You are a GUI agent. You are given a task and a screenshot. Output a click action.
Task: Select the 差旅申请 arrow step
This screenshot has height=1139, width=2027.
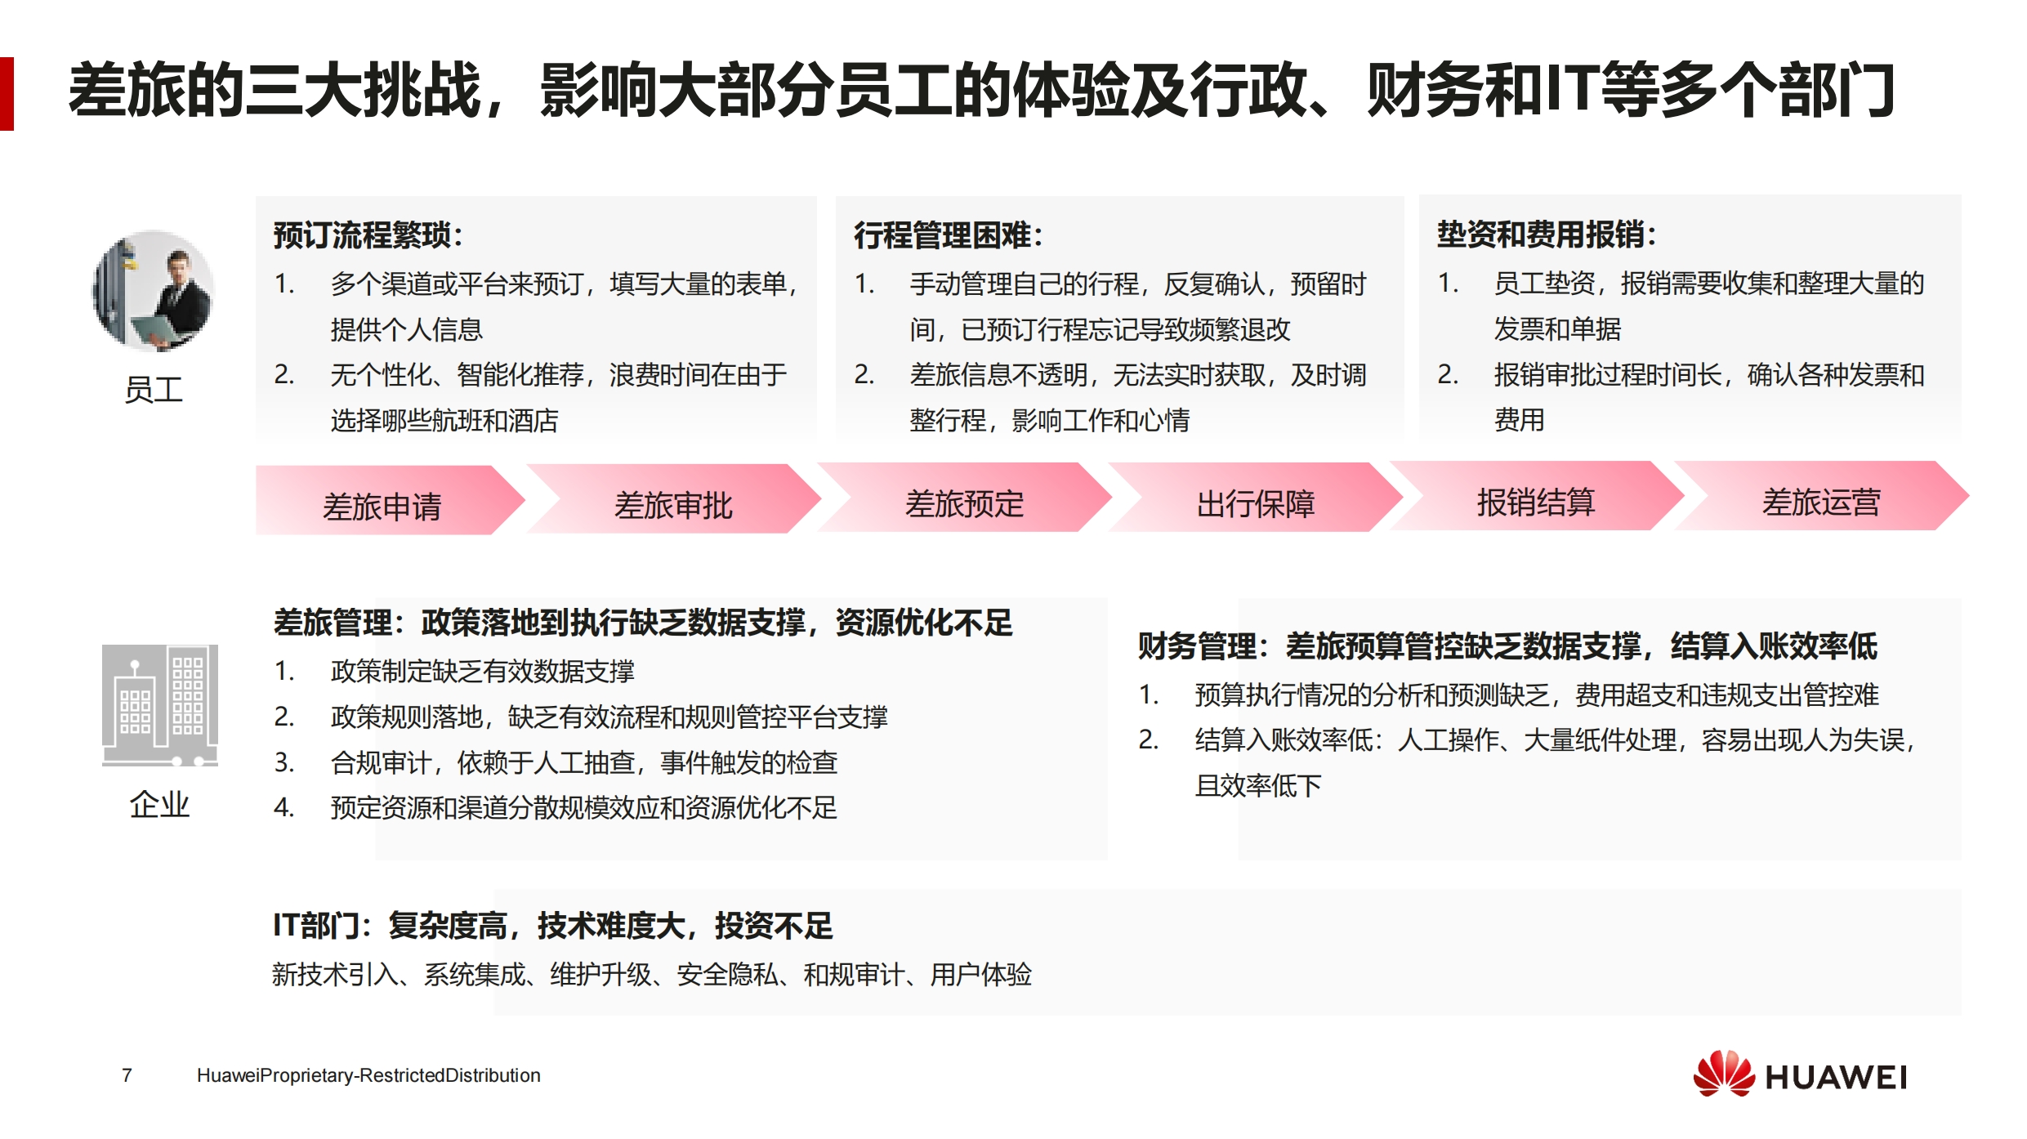coord(382,506)
